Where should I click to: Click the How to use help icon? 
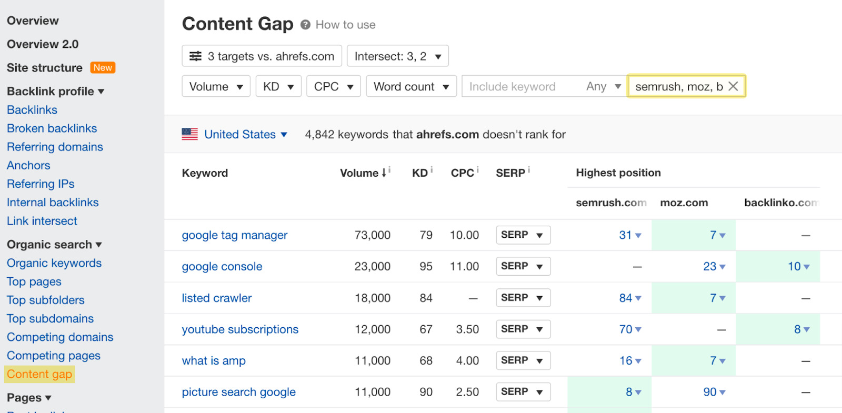[x=305, y=25]
